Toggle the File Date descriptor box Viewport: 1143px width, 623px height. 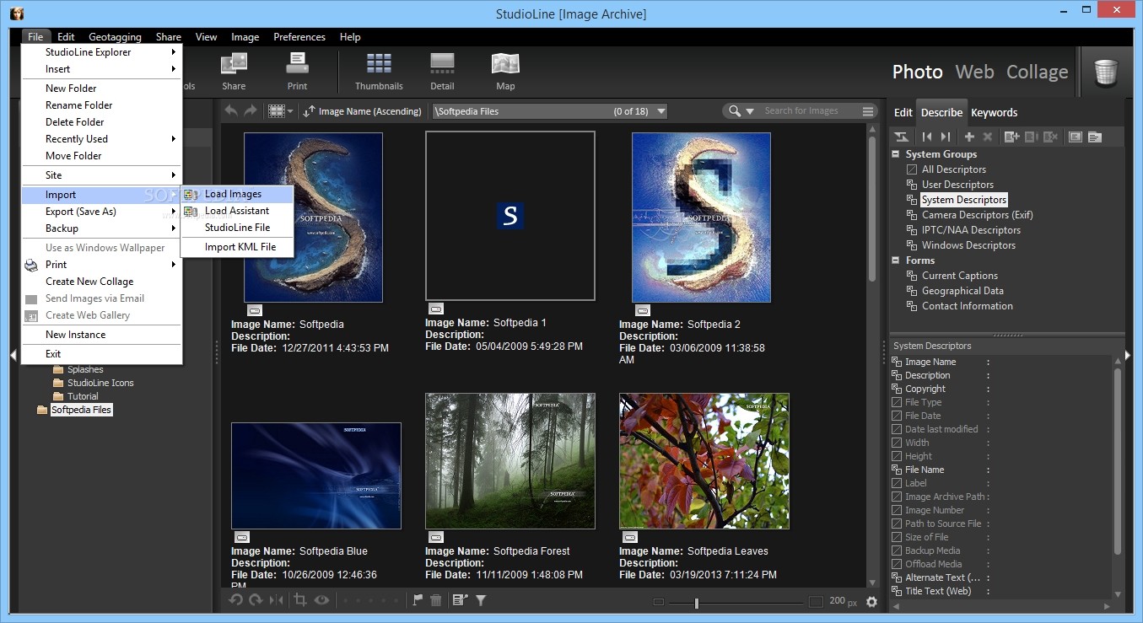897,416
